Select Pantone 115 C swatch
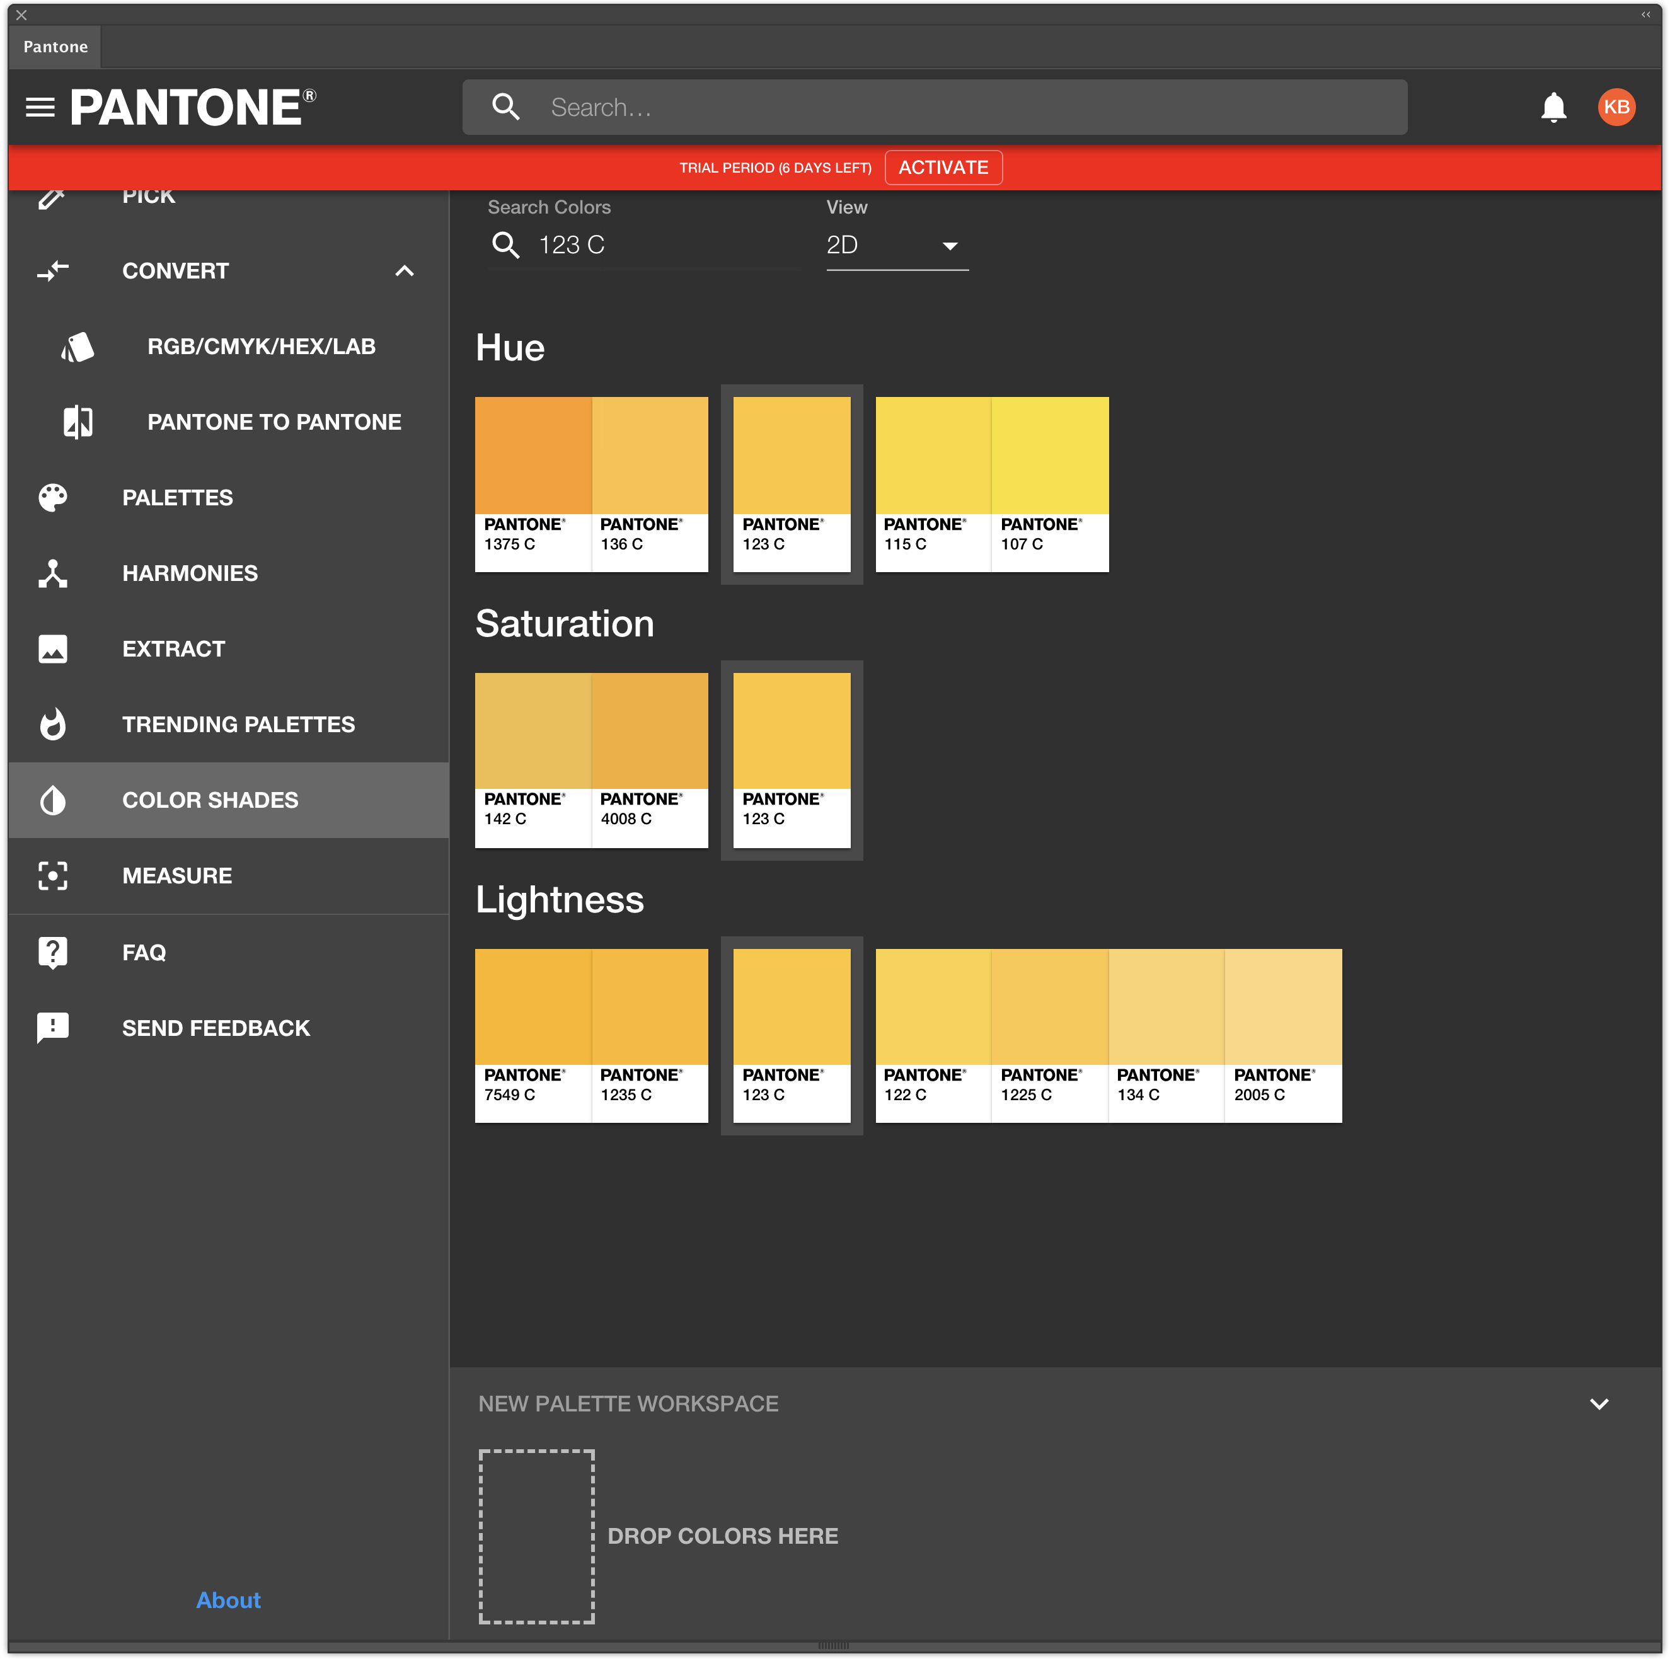Screen dimensions: 1670x1666 pyautogui.click(x=933, y=484)
